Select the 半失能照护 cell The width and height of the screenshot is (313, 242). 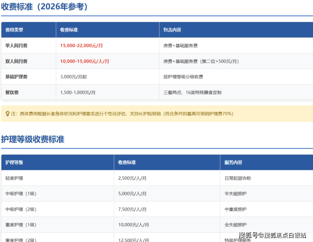click(x=235, y=194)
